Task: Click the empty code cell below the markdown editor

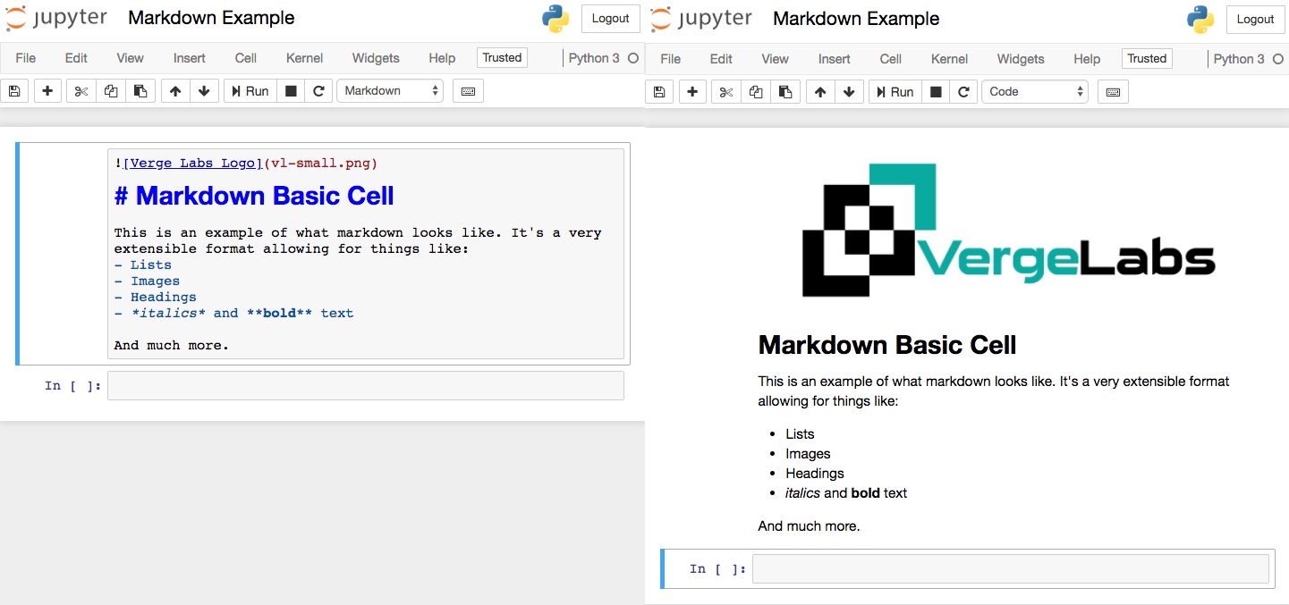Action: tap(365, 386)
